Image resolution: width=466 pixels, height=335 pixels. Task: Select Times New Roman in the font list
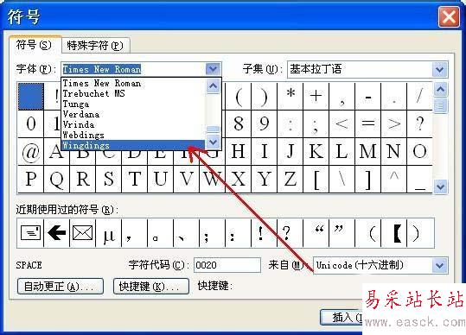(133, 84)
